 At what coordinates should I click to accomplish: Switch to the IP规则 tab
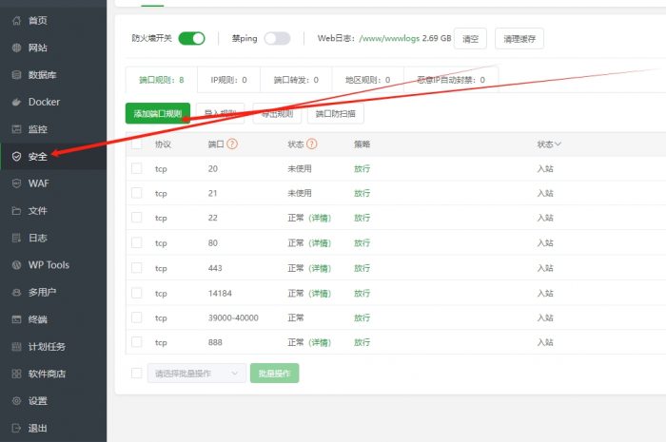[228, 80]
